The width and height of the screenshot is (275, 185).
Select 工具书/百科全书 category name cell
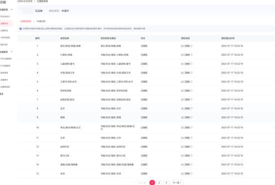tap(68, 82)
